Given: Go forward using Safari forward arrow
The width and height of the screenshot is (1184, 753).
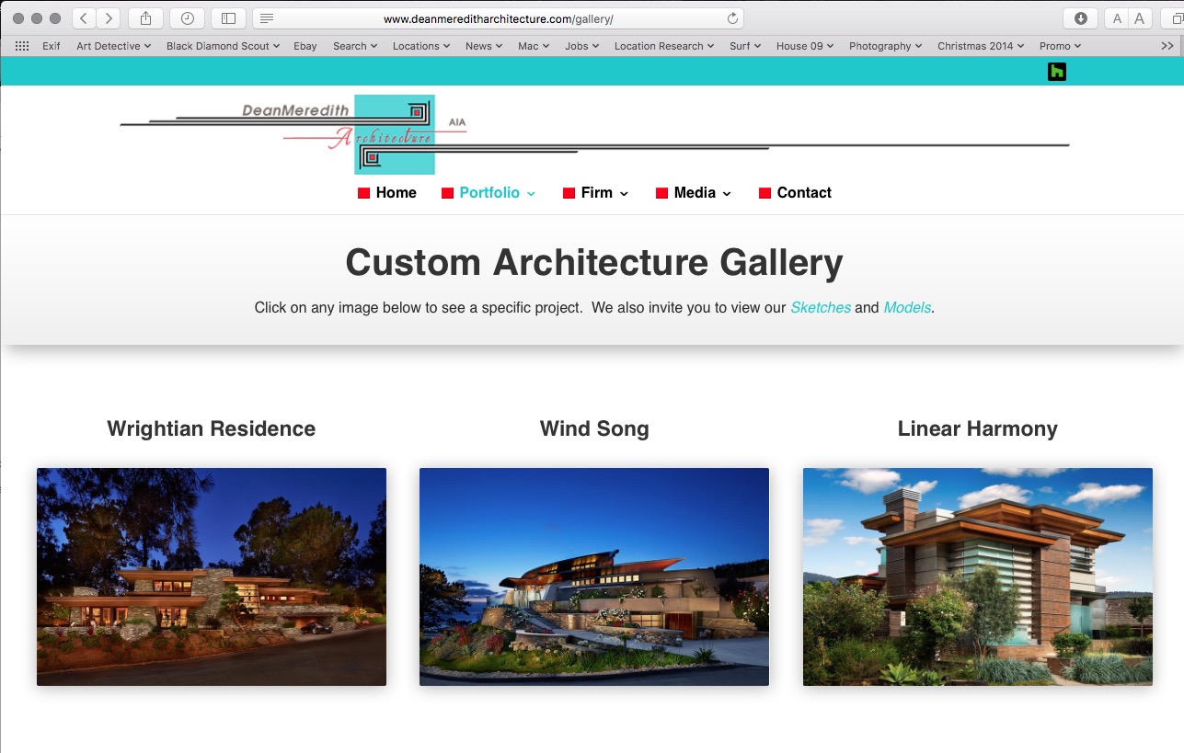Looking at the screenshot, I should click(109, 18).
